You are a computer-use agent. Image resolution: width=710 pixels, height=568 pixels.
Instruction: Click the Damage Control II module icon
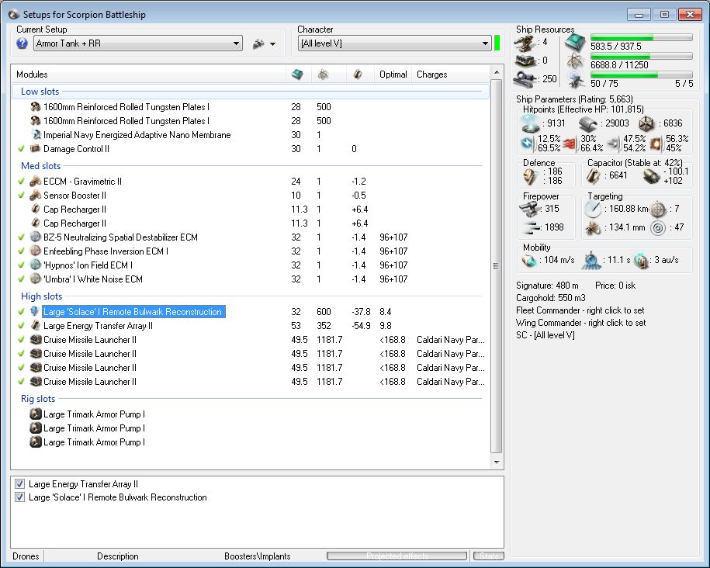[36, 148]
